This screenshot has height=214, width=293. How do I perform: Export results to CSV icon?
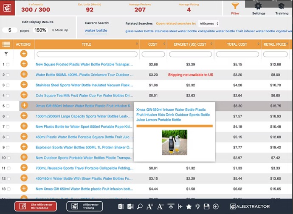pos(130,206)
